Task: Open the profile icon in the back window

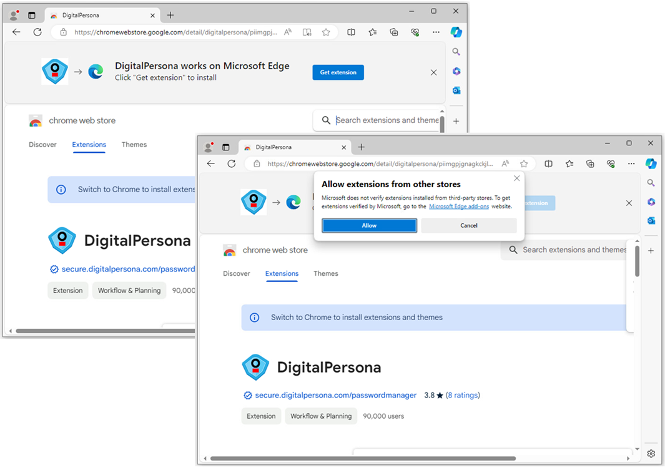Action: click(14, 15)
